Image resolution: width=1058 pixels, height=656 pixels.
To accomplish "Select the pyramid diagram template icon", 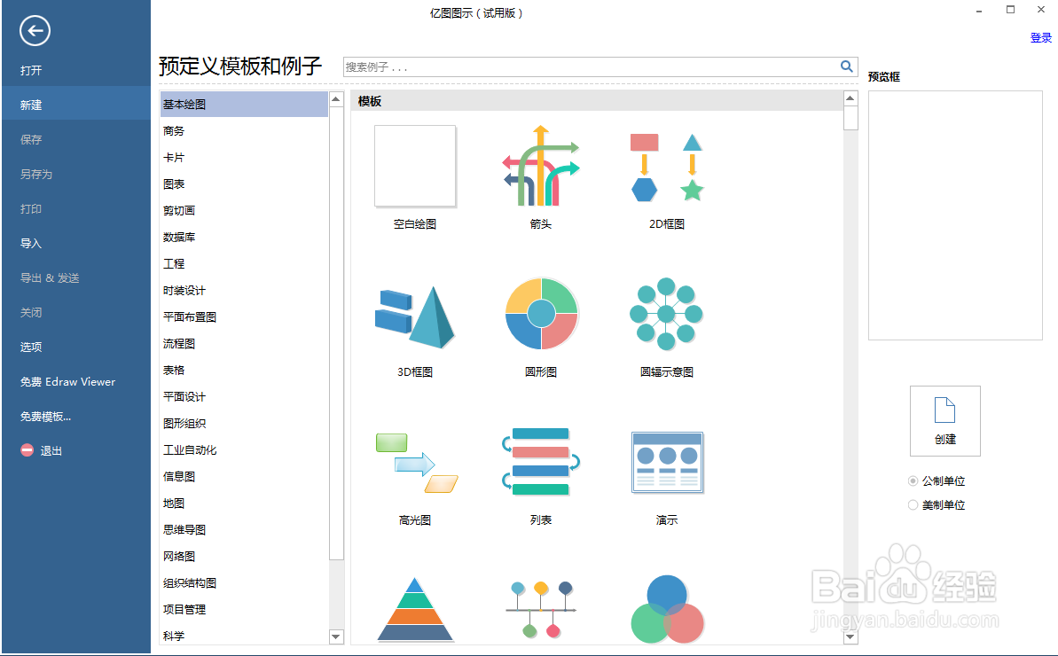I will (x=415, y=609).
